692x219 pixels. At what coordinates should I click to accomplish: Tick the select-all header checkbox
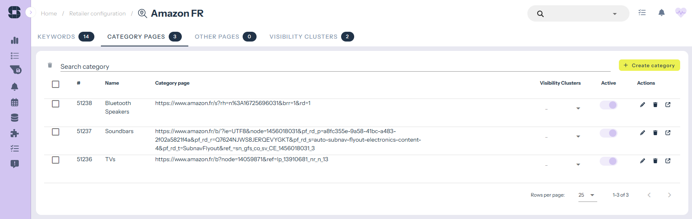point(56,84)
